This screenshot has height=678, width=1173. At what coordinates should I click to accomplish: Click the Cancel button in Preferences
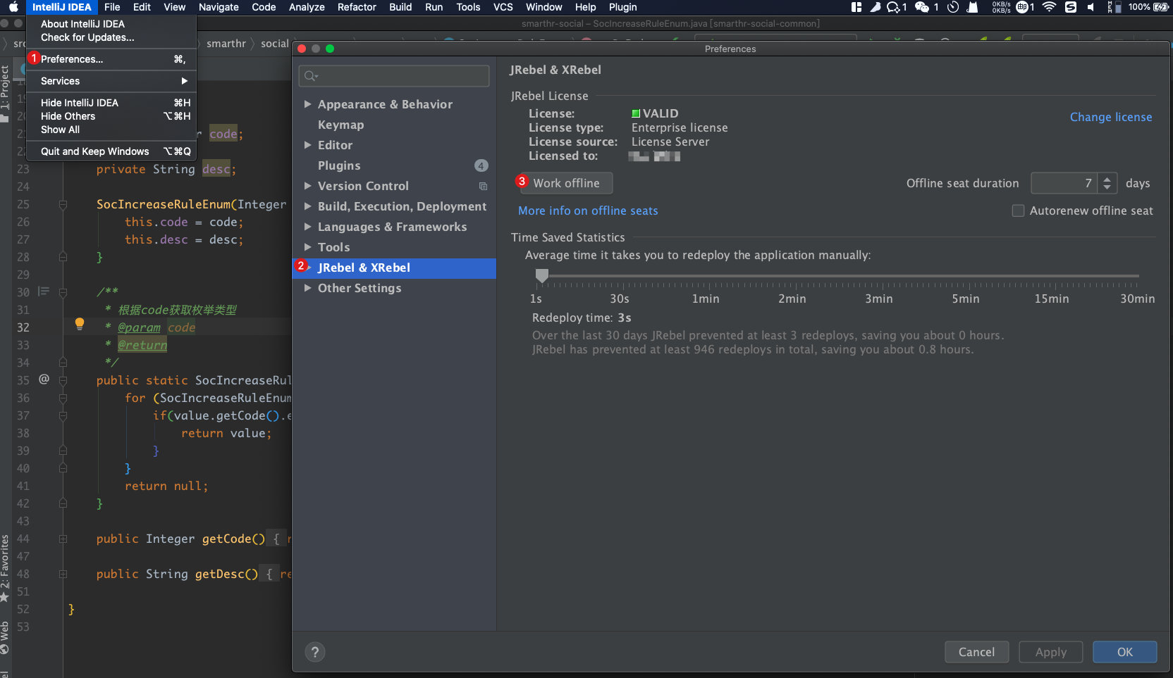click(x=976, y=652)
